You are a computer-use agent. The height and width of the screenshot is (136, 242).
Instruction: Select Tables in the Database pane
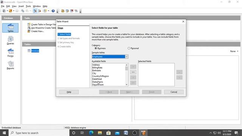coord(10,28)
